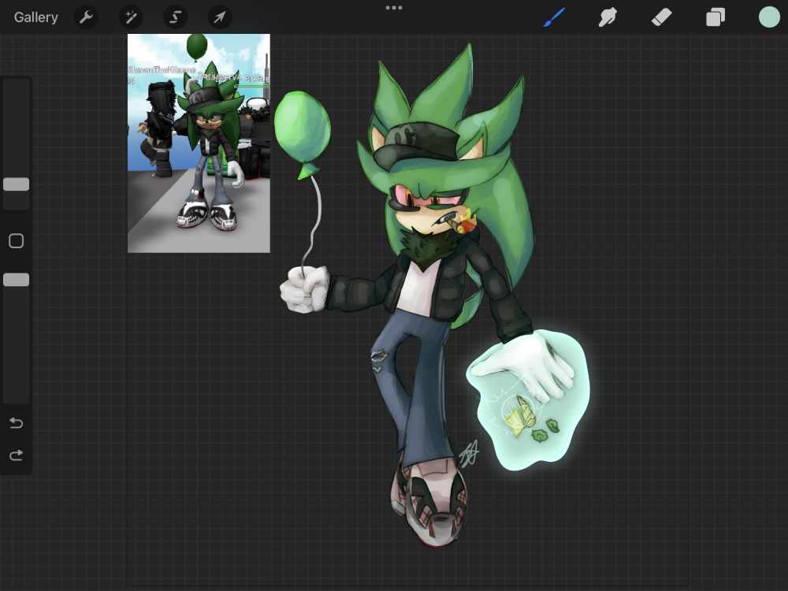Click the brush opacity slider handle

pyautogui.click(x=16, y=280)
